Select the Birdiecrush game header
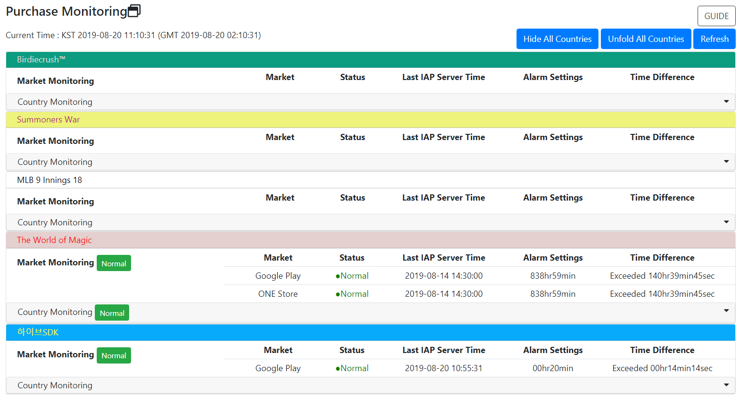Image resolution: width=740 pixels, height=404 pixels. [371, 60]
